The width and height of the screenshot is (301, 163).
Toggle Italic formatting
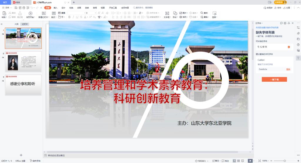[73, 17]
